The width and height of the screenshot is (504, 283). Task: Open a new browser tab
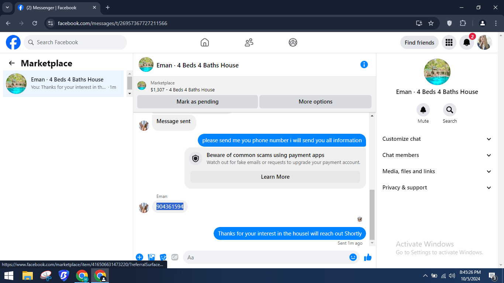pyautogui.click(x=108, y=7)
